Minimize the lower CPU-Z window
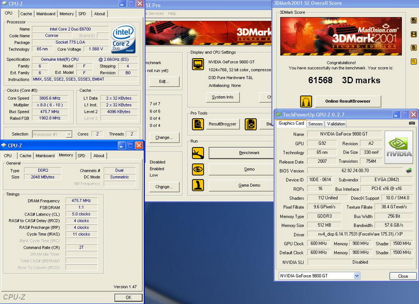Screen dimensions: 419x304 (122, 145)
